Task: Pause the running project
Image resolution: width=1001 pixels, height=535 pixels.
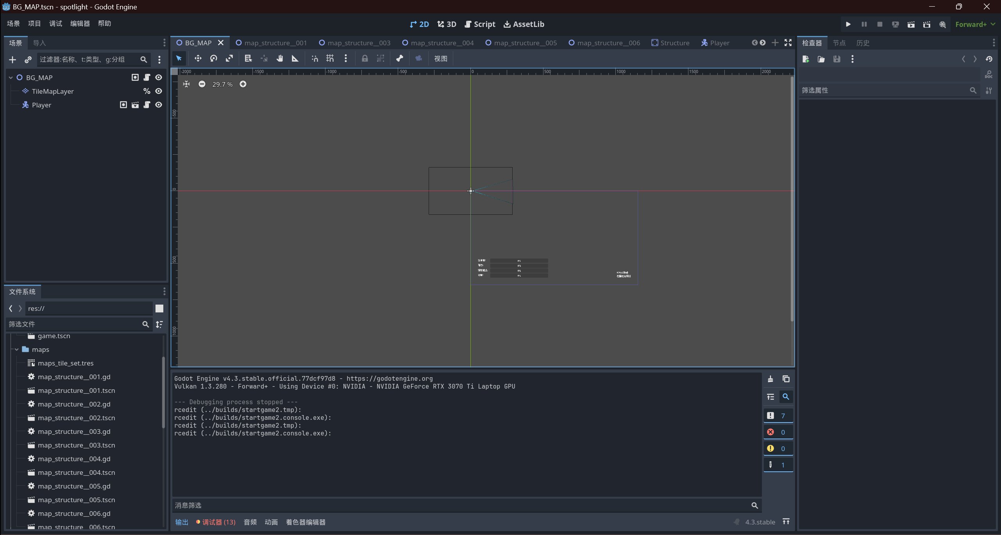Action: [x=864, y=24]
